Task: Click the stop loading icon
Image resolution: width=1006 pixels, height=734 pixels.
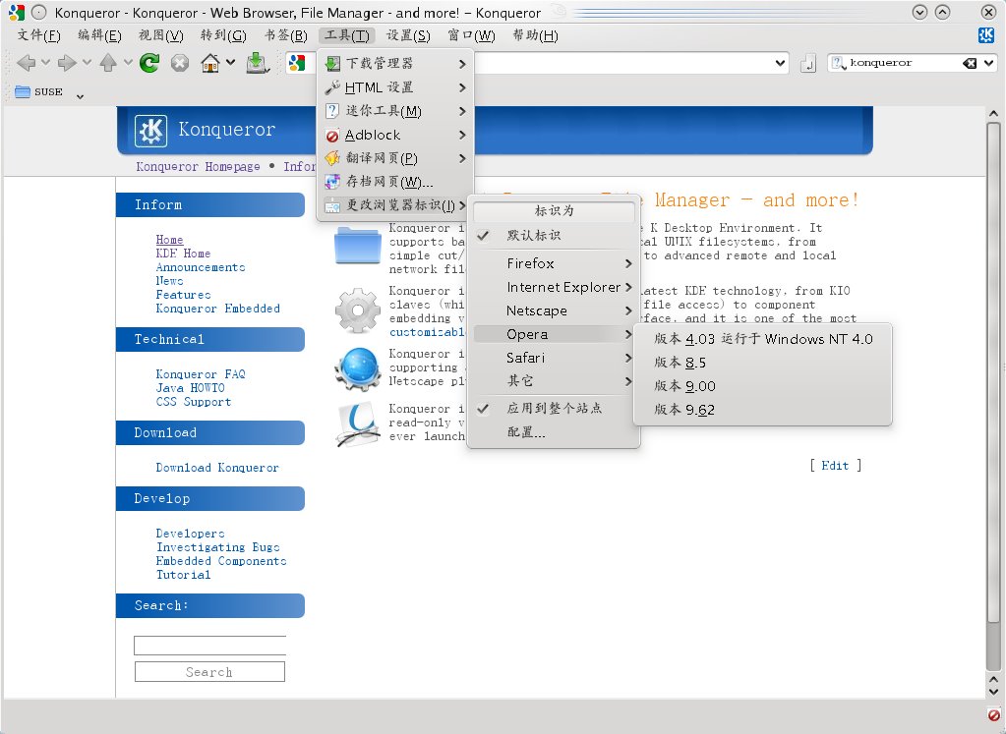Action: pyautogui.click(x=179, y=63)
